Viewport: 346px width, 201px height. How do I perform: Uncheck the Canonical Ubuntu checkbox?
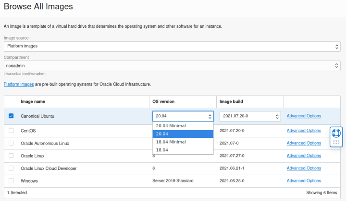(12, 116)
